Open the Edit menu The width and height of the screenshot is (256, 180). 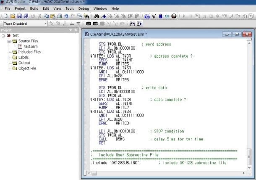(46, 8)
